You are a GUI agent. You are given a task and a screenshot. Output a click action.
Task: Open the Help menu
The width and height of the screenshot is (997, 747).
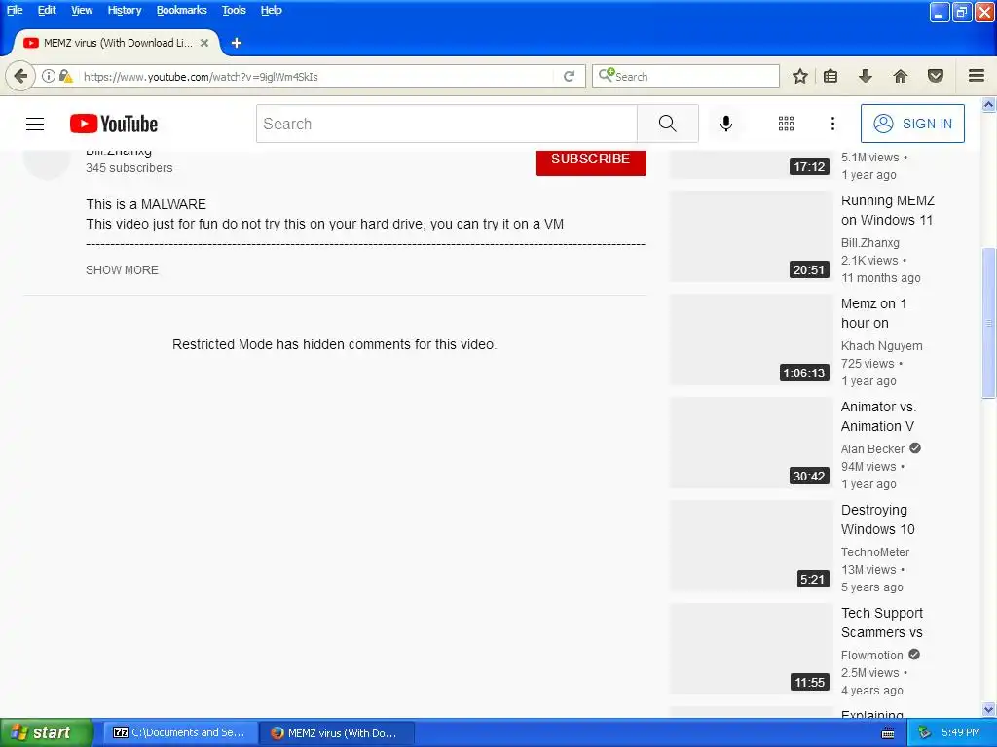tap(271, 10)
